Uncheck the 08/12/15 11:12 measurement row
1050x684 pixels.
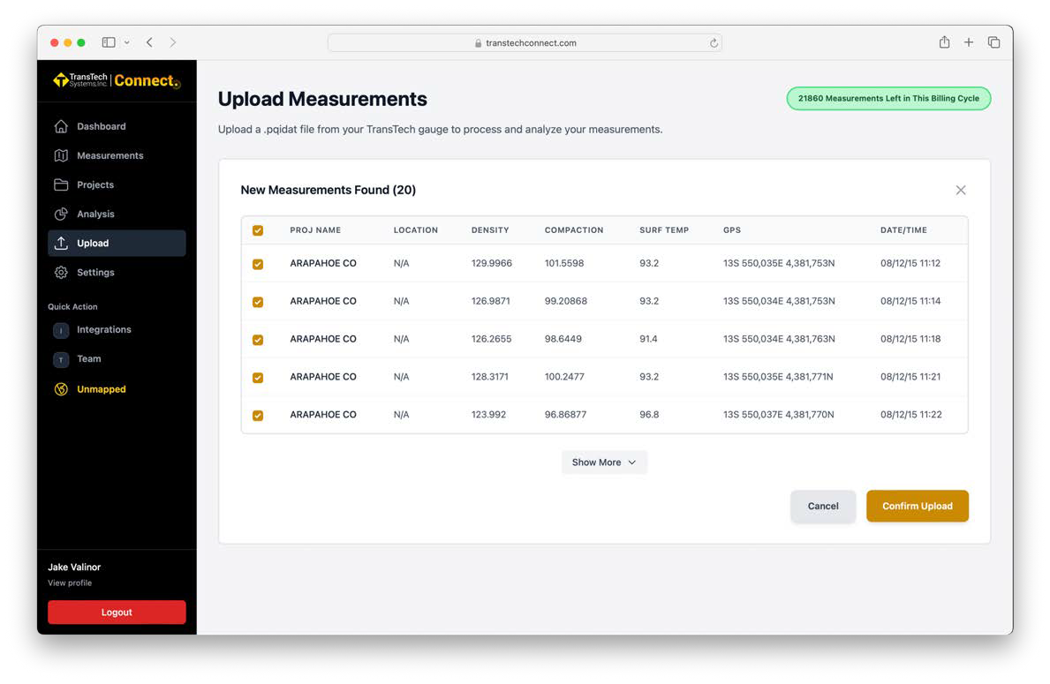pyautogui.click(x=258, y=264)
